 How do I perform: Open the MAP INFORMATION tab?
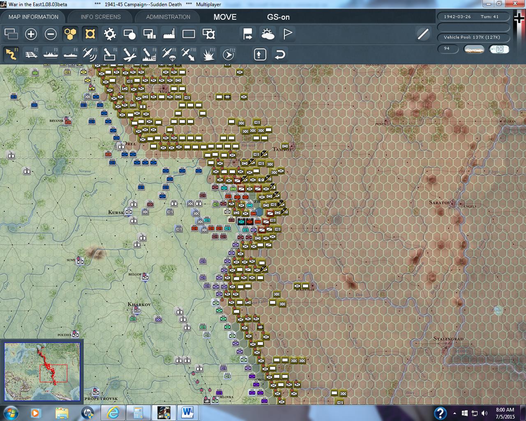pyautogui.click(x=33, y=17)
